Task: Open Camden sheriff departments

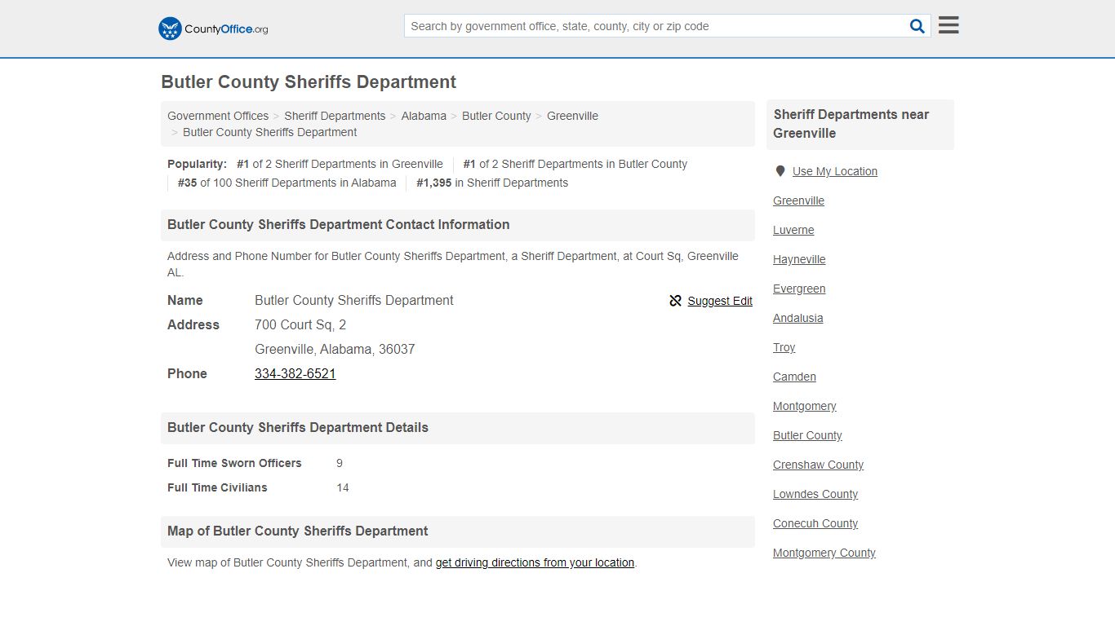Action: click(x=794, y=377)
